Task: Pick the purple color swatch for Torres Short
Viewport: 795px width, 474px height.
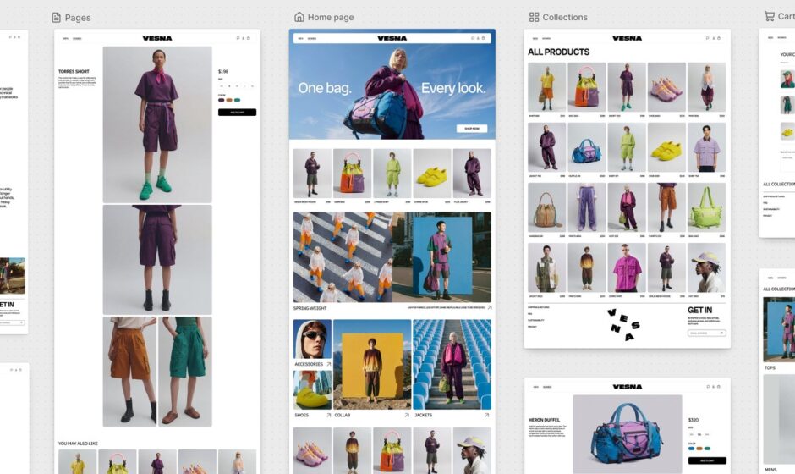Action: (x=221, y=100)
